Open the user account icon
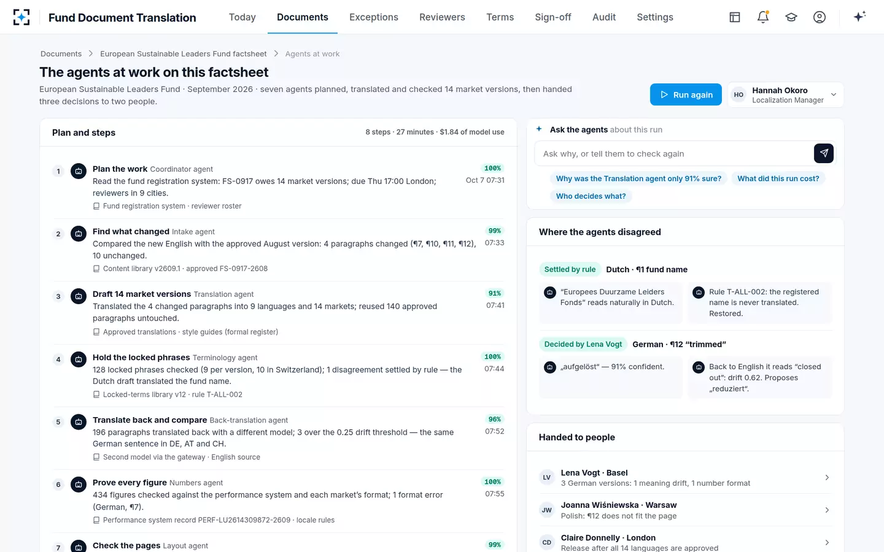Viewport: 884px width, 552px height. pyautogui.click(x=820, y=17)
